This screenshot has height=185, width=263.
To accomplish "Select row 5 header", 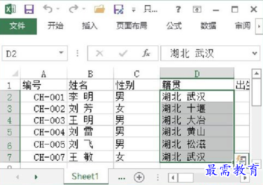I will click(x=9, y=132).
